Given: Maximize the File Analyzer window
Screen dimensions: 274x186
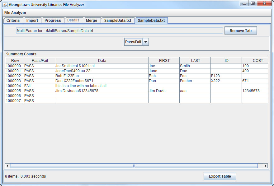Looking at the screenshot, I should click(x=253, y=4).
